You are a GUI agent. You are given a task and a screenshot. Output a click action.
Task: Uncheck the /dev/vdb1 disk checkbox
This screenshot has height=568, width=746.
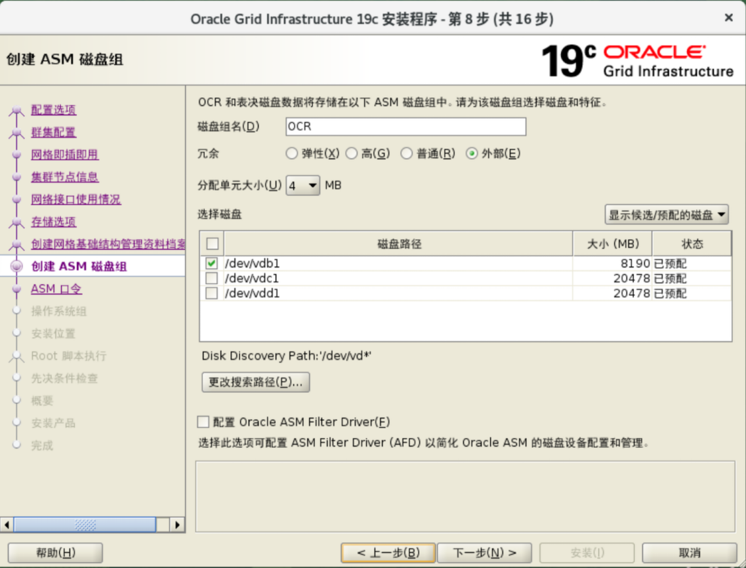pos(211,264)
